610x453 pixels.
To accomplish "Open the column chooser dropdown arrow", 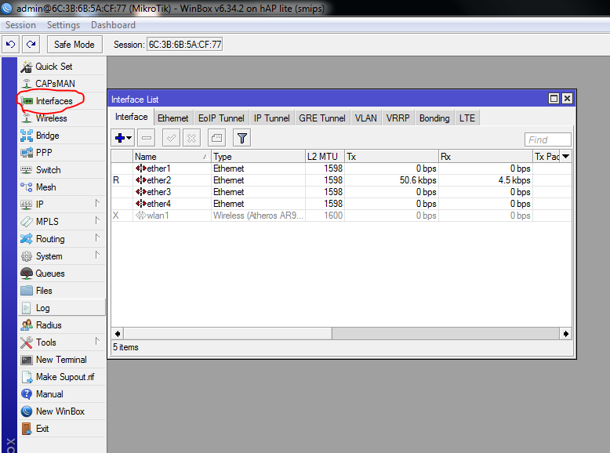I will [565, 156].
